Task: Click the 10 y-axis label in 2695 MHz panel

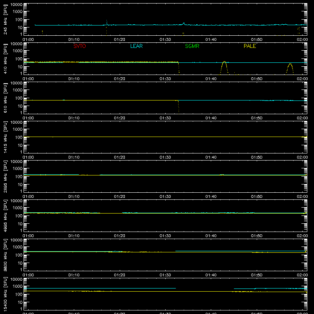Action: click(20, 184)
